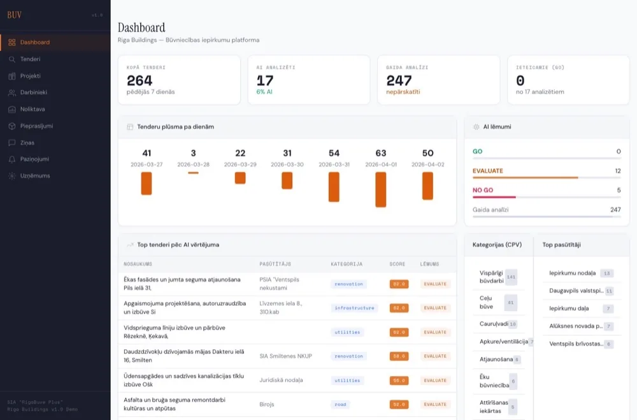Image resolution: width=637 pixels, height=420 pixels.
Task: Click the EVALUATE orange progress bar
Action: [x=526, y=178]
